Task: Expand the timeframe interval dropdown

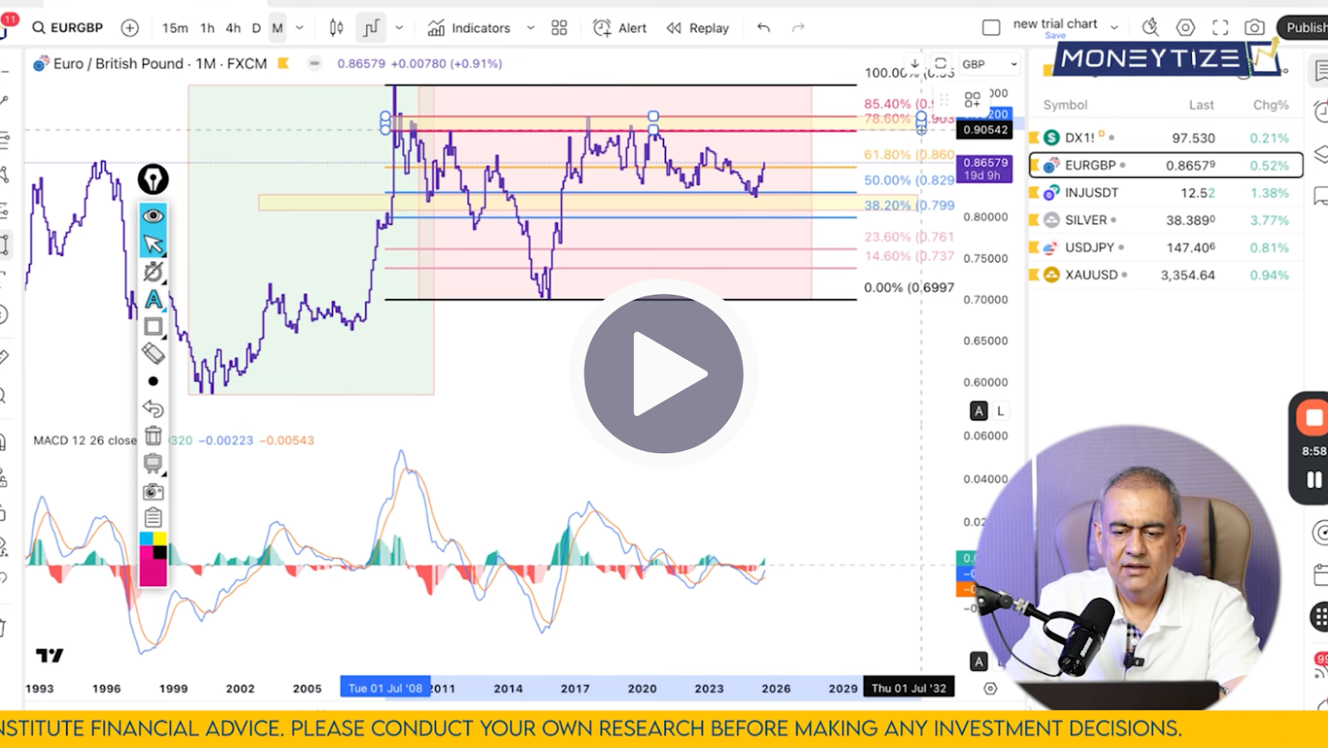Action: coord(300,27)
